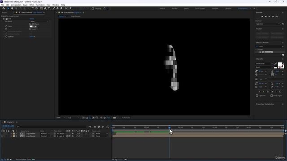Select the Rotation tool

(33, 8)
